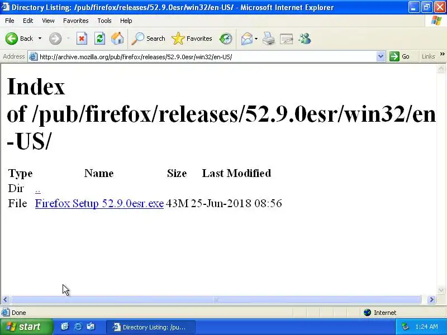Click the 1:24 AM taskbar clock
Image resolution: width=447 pixels, height=335 pixels.
tap(426, 327)
